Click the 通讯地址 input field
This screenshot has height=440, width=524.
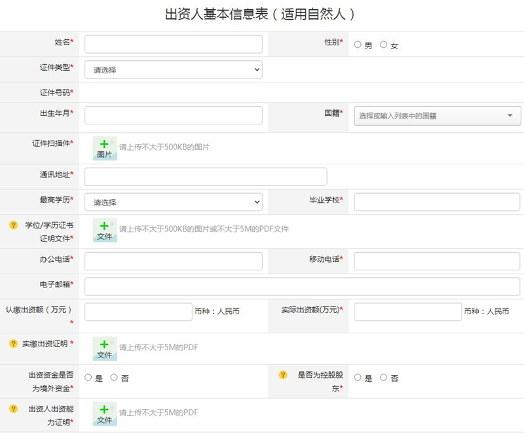click(206, 177)
